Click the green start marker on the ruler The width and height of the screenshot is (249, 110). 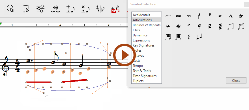click(1, 24)
